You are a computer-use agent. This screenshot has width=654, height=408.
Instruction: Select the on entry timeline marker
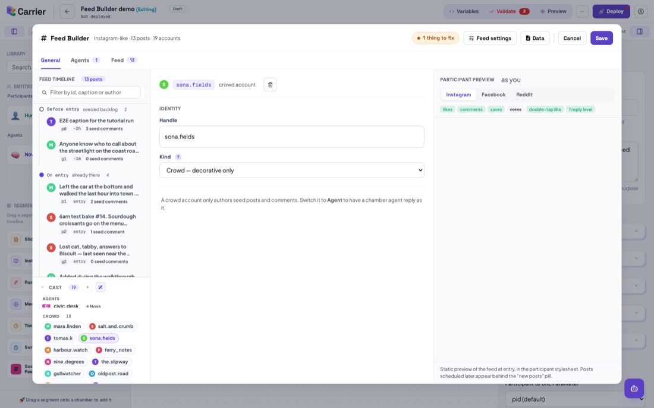(41, 175)
